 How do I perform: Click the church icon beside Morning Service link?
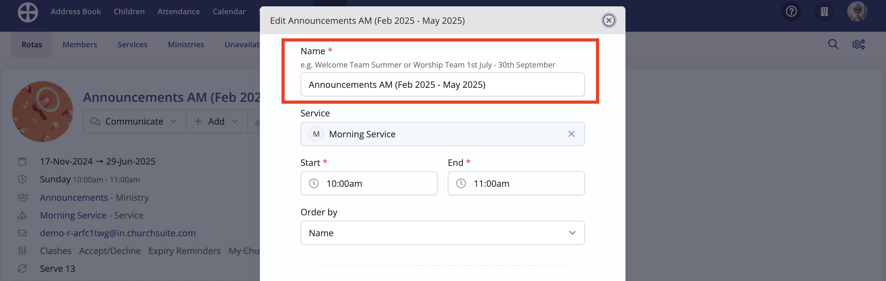pos(22,215)
